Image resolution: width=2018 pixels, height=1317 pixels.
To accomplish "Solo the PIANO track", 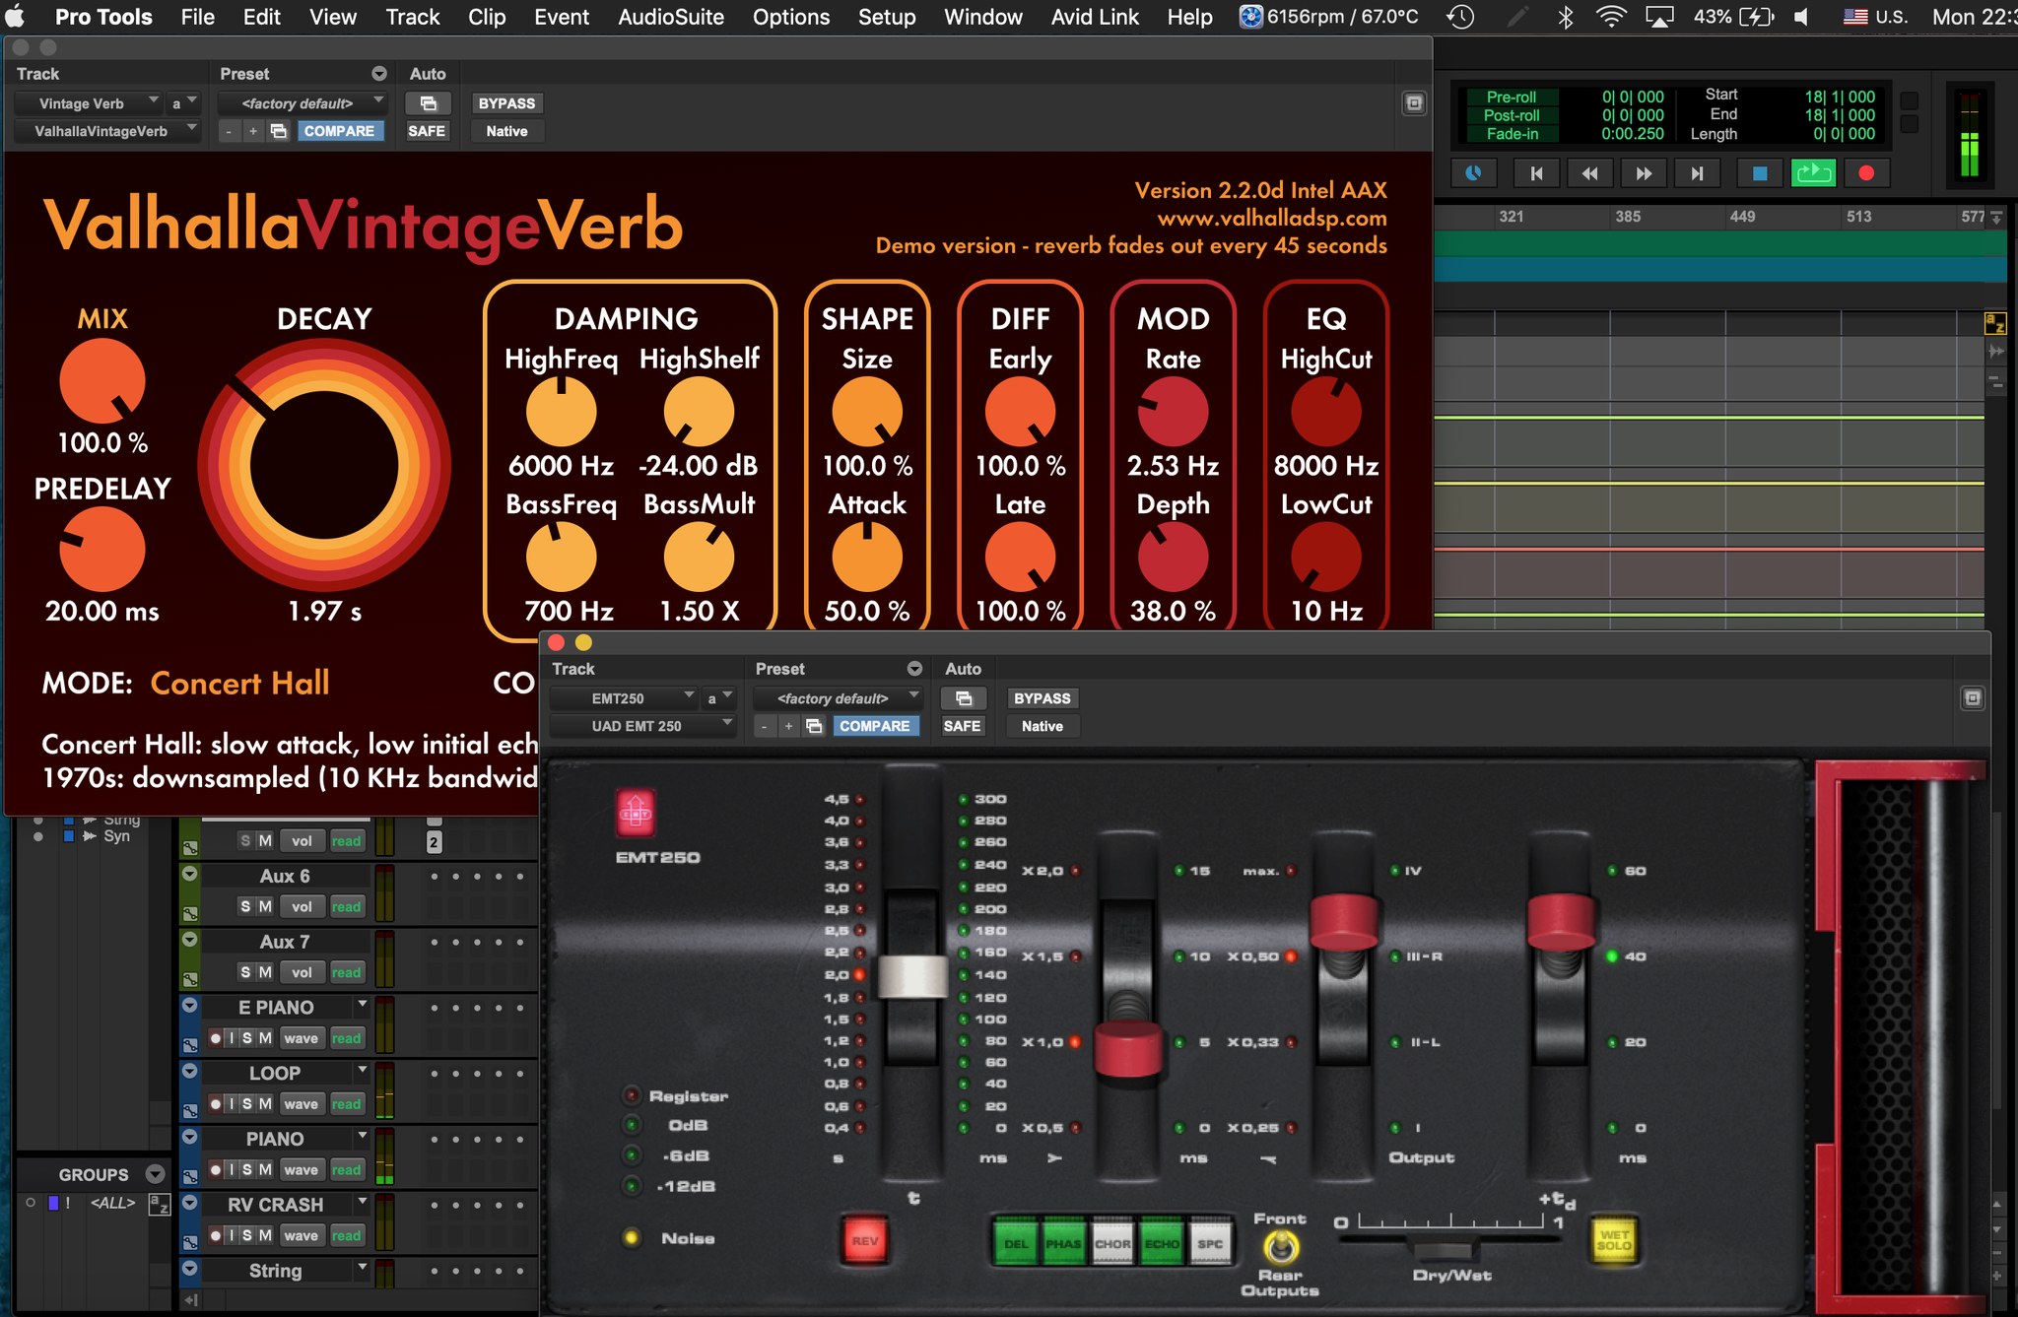I will coord(246,1169).
